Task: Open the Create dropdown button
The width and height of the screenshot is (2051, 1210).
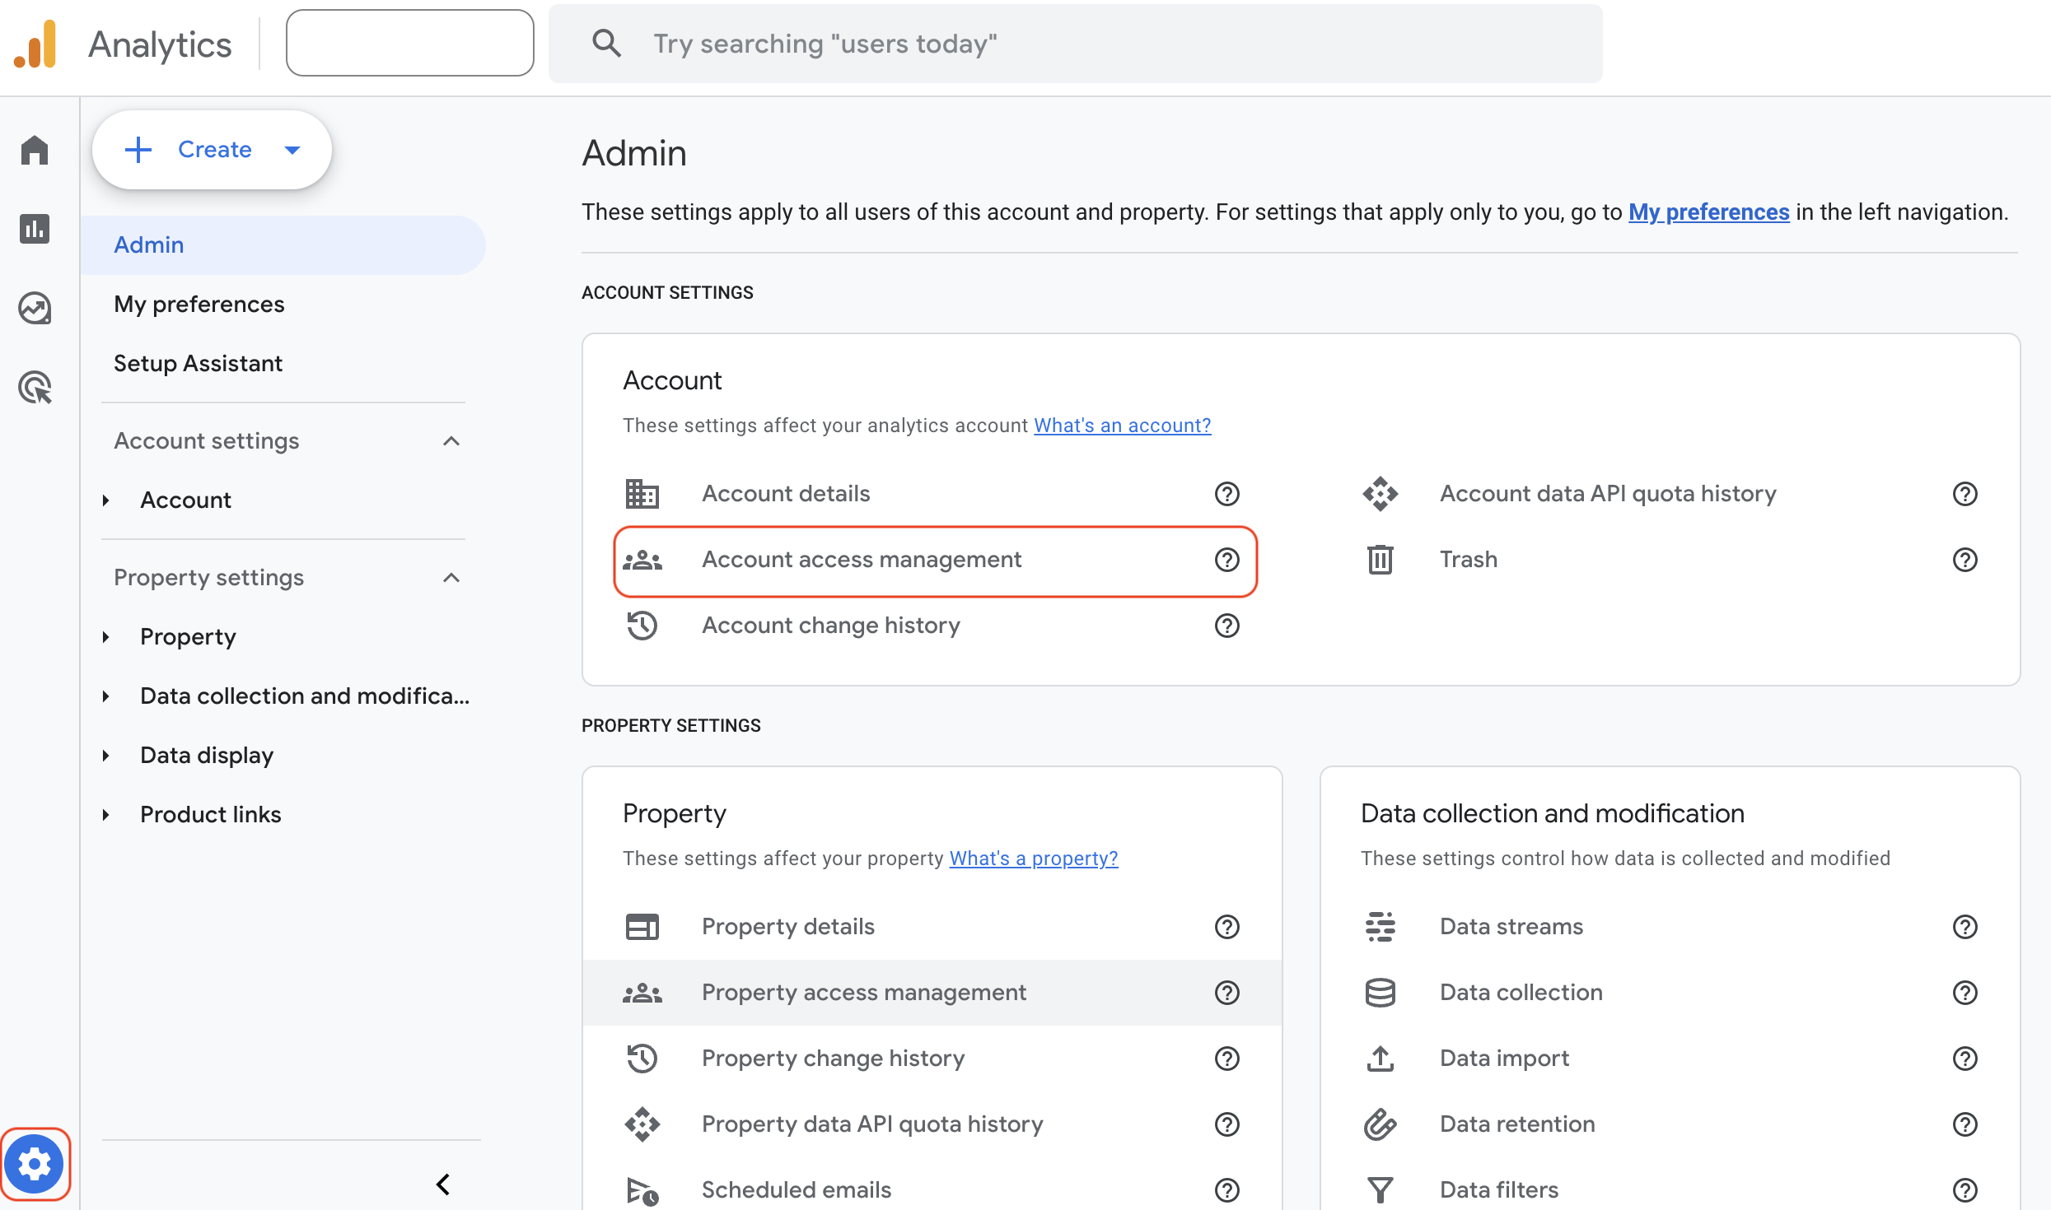Action: pyautogui.click(x=212, y=150)
